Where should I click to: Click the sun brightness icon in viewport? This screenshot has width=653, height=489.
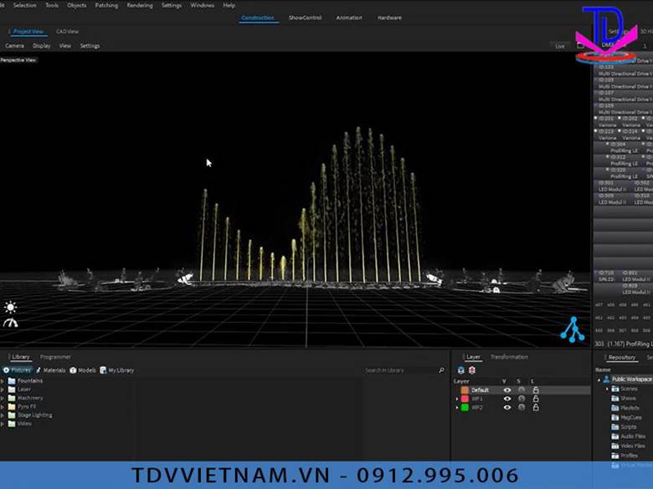10,308
